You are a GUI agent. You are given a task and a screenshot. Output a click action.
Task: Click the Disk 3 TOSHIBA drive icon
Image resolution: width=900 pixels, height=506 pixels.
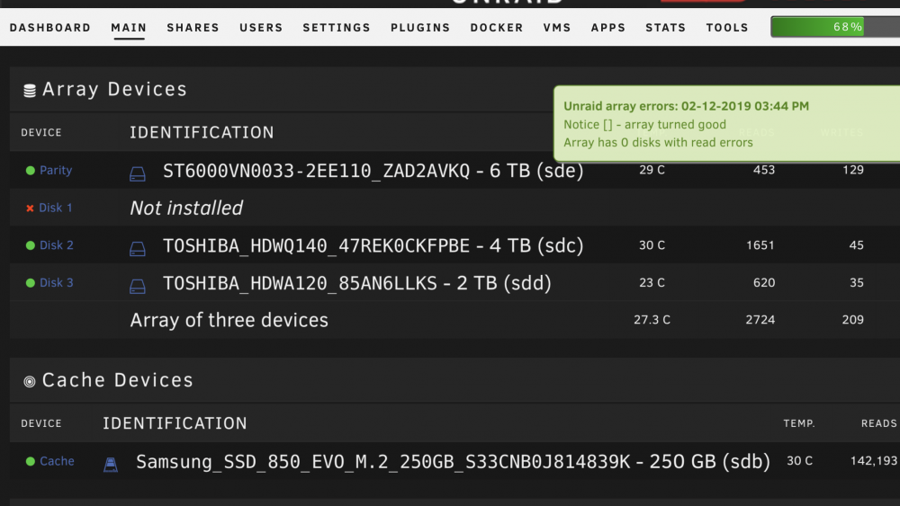(x=137, y=286)
